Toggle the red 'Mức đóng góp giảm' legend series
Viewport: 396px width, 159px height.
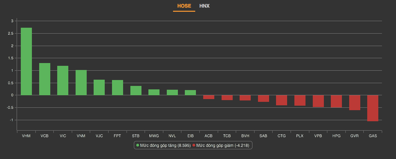pyautogui.click(x=221, y=146)
